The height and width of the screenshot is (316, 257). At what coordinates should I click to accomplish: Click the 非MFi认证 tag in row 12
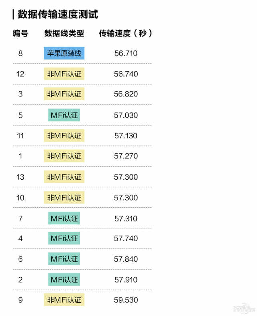coord(64,74)
